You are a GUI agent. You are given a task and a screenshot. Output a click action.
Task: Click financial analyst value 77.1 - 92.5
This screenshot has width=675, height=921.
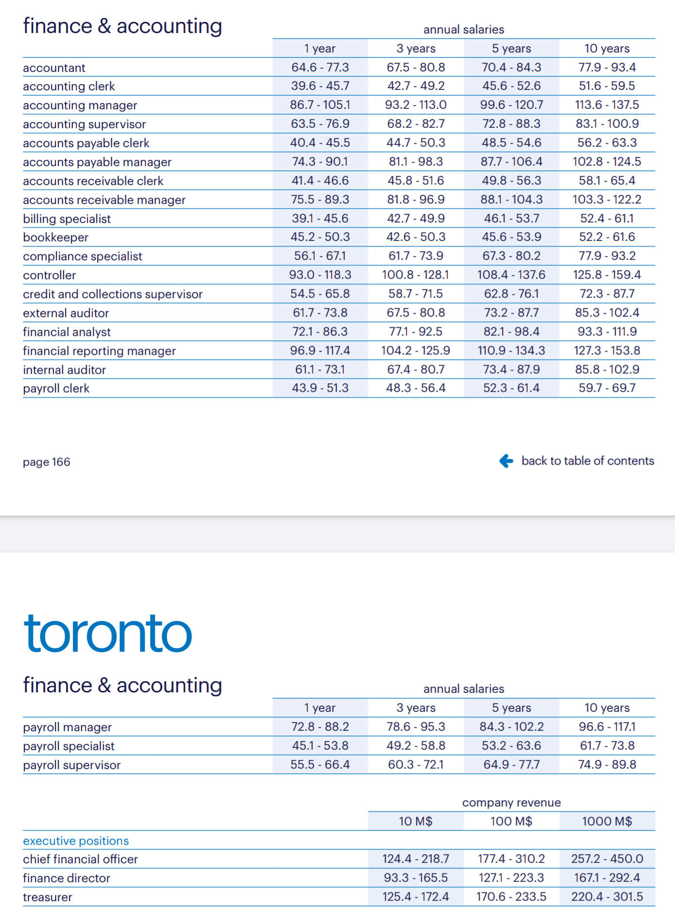(x=415, y=332)
